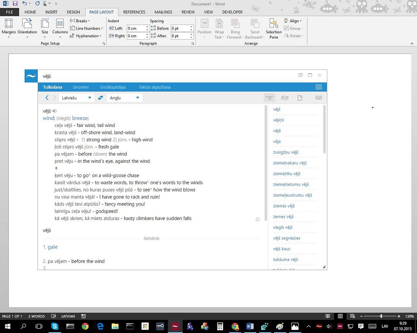
Task: Increase Spacing After value with up arrow
Action: [191, 34]
